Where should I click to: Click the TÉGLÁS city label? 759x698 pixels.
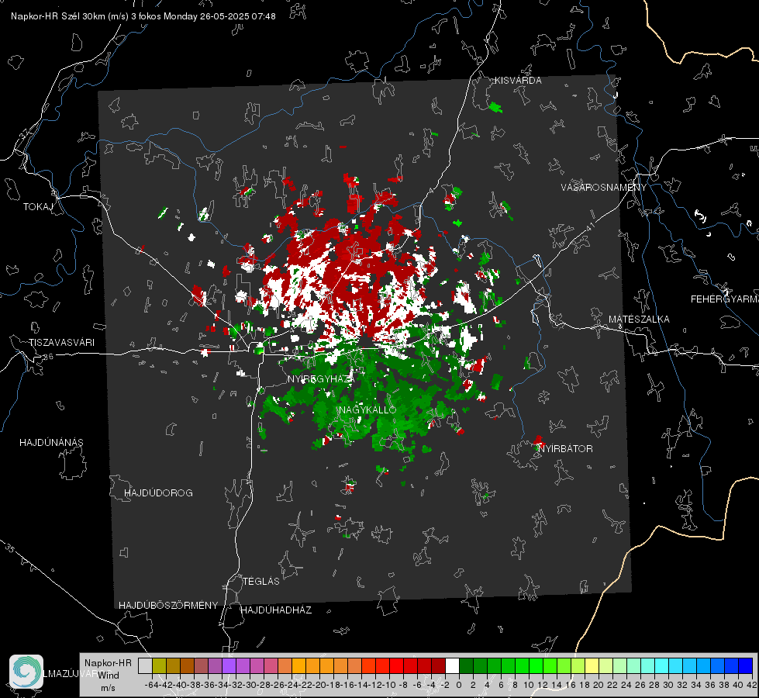click(x=261, y=582)
